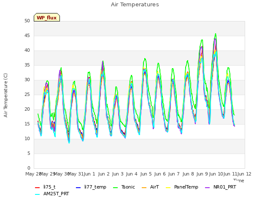Image resolution: width=270 pixels, height=202 pixels.
Task: Click the red li75_t legend swatch
Action: (38, 187)
